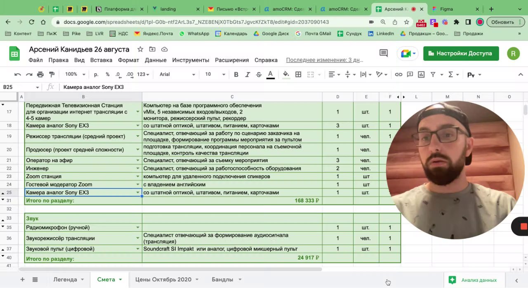Click the Print icon
The height and width of the screenshot is (288, 528).
[x=40, y=74]
